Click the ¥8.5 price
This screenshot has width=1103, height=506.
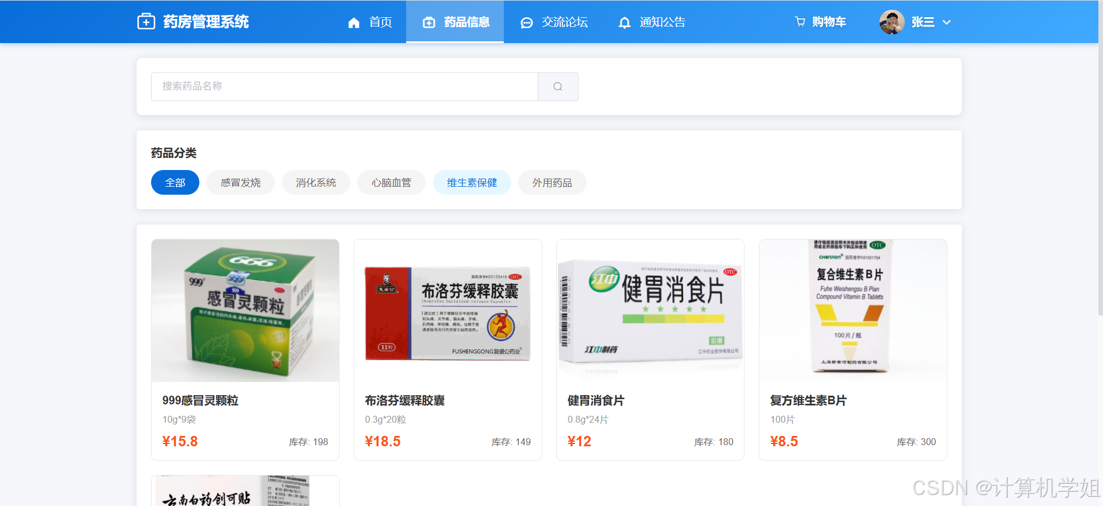pos(784,441)
